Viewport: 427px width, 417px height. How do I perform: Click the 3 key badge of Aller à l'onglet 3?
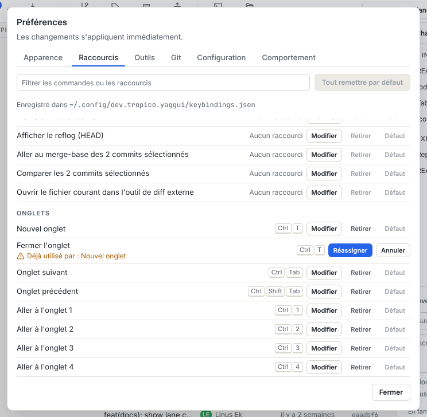(x=298, y=348)
